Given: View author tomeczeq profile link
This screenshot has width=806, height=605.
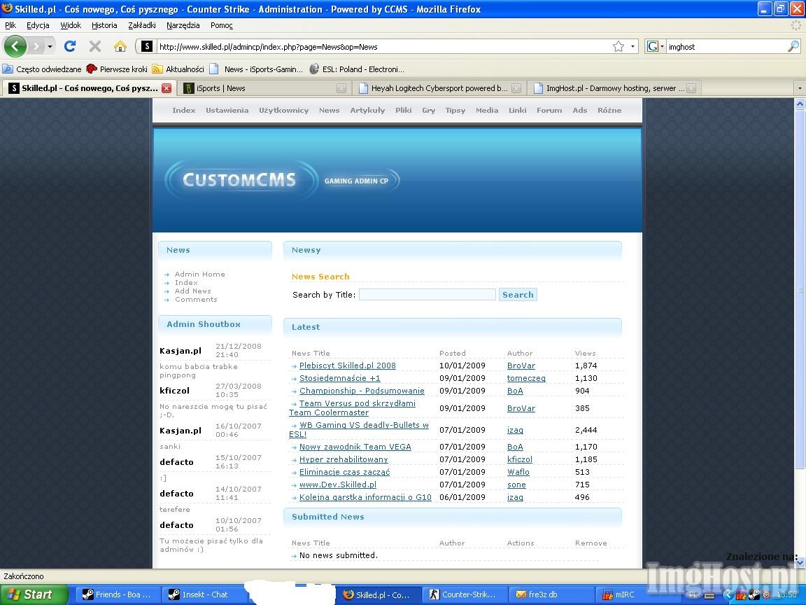Looking at the screenshot, I should click(526, 378).
